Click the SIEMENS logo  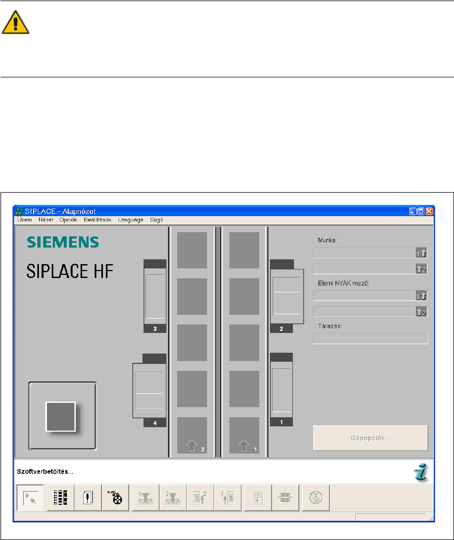[x=63, y=242]
